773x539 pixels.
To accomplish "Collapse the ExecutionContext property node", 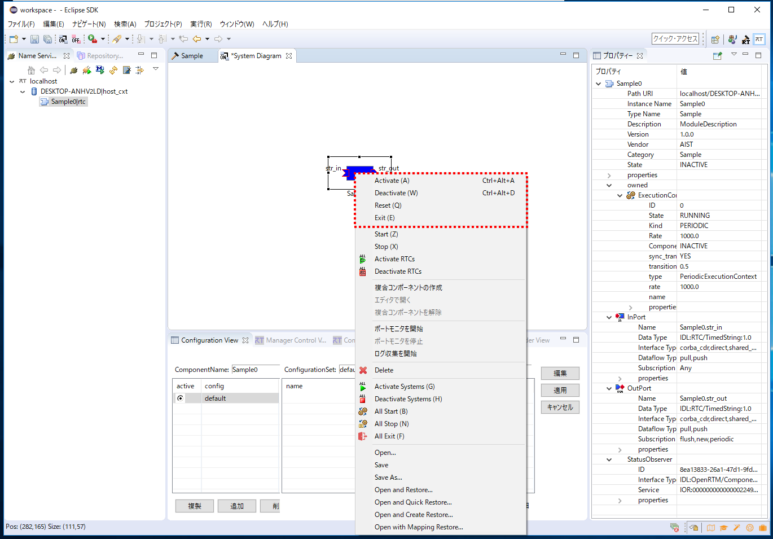I will (x=620, y=195).
